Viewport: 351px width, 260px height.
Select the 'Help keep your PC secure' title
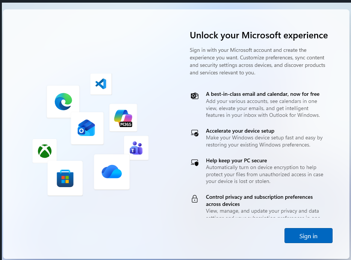tap(236, 160)
